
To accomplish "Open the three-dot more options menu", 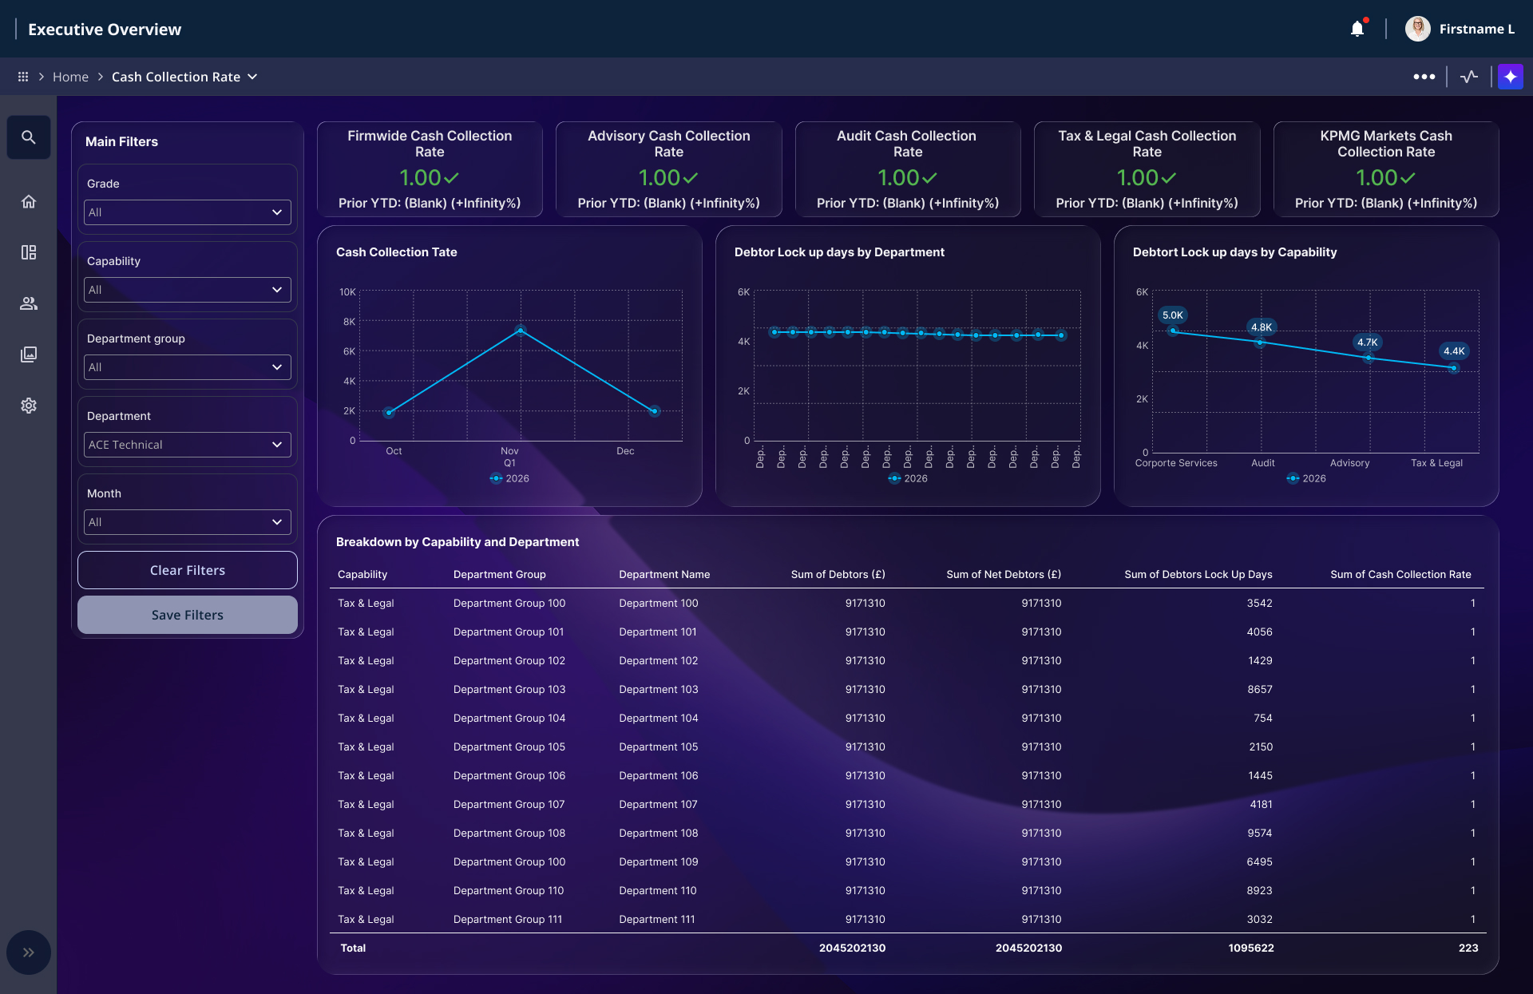I will coord(1424,77).
